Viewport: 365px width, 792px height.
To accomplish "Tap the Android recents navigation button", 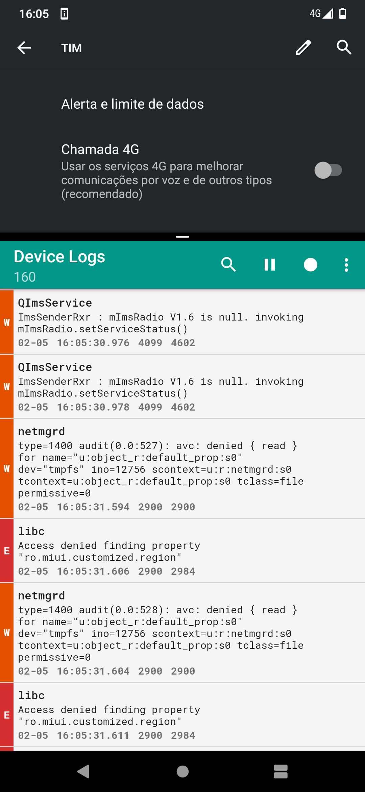I will pyautogui.click(x=281, y=771).
